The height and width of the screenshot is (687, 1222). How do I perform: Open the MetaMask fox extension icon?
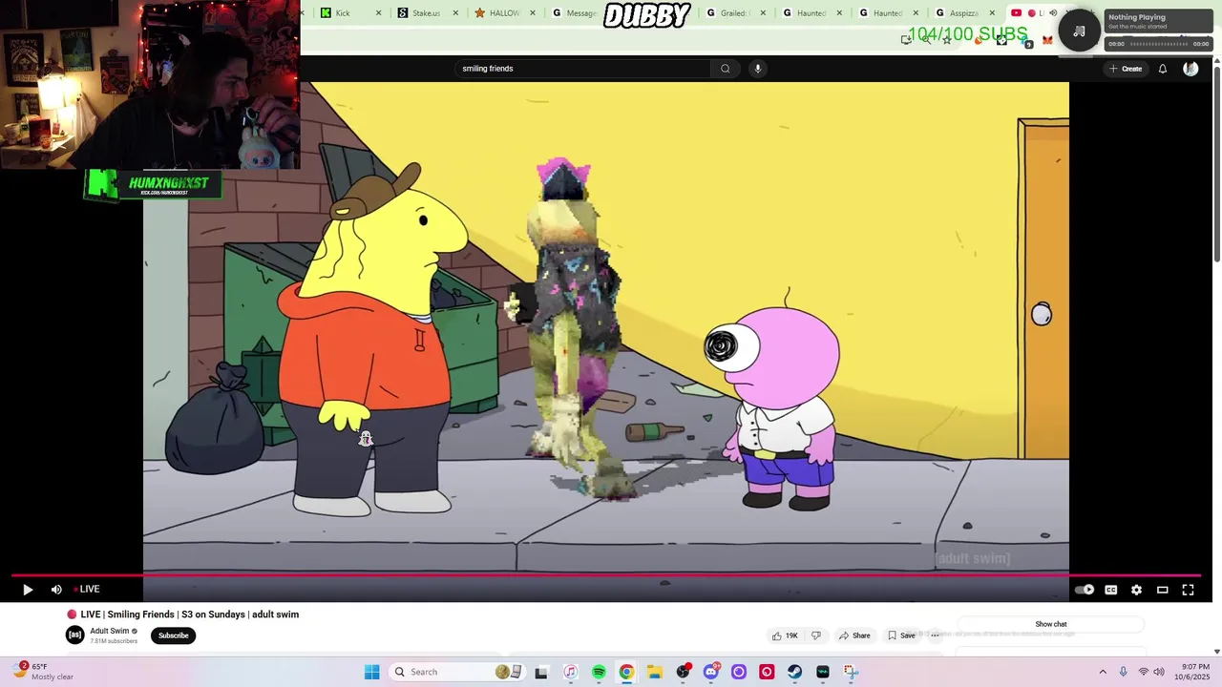click(1047, 40)
